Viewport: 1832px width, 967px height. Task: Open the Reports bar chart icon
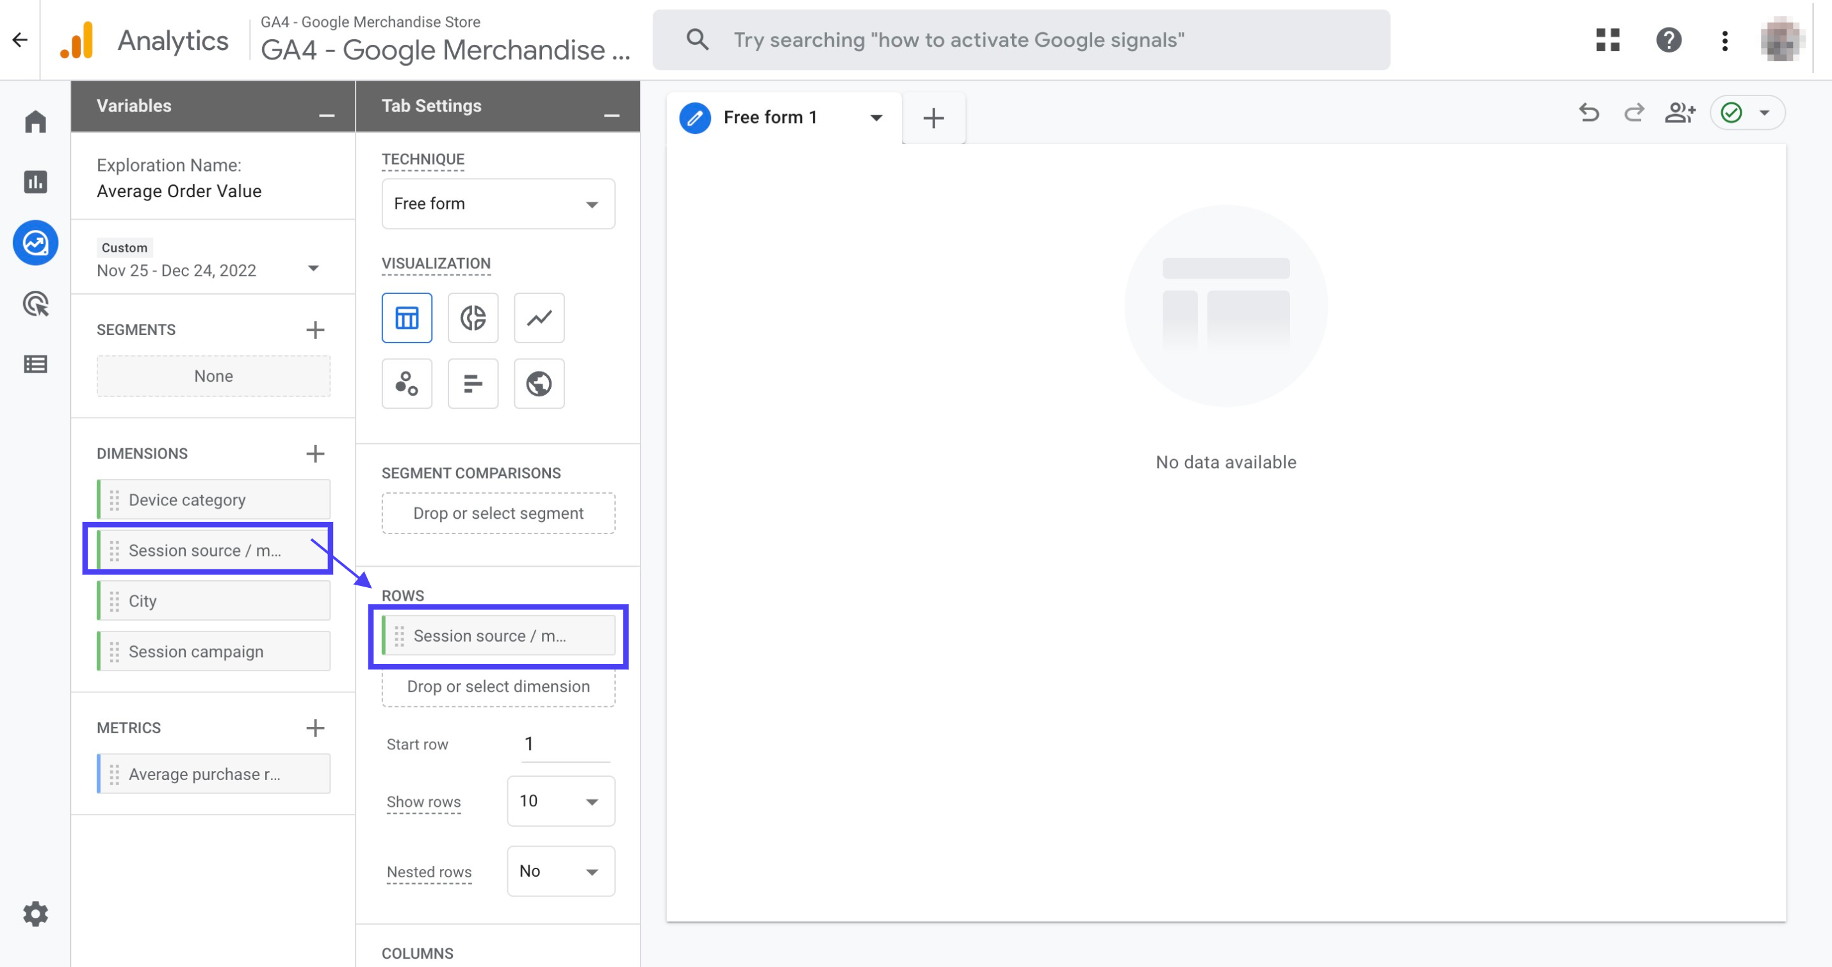pos(36,182)
